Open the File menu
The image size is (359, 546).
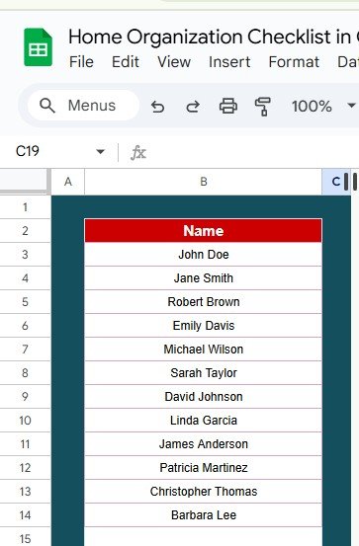point(81,62)
